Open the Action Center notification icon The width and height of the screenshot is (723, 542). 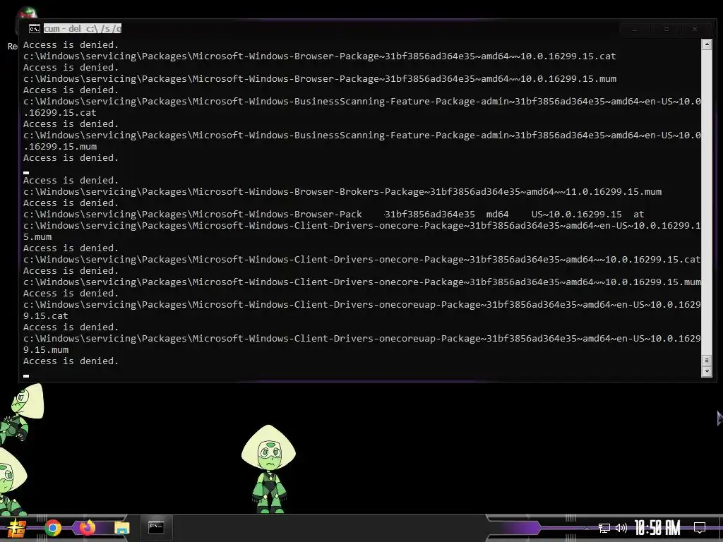(700, 528)
